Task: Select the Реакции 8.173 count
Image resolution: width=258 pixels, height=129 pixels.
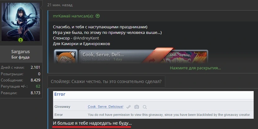Action: [35, 93]
